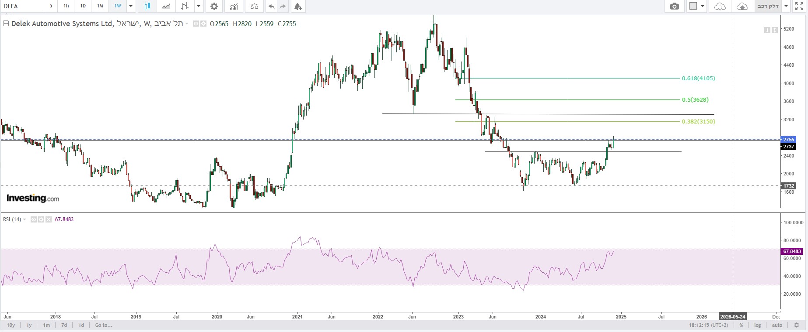Enter fullscreen chart mode

[x=799, y=6]
